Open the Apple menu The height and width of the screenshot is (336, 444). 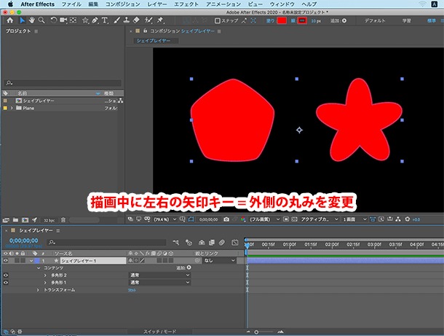[10, 4]
